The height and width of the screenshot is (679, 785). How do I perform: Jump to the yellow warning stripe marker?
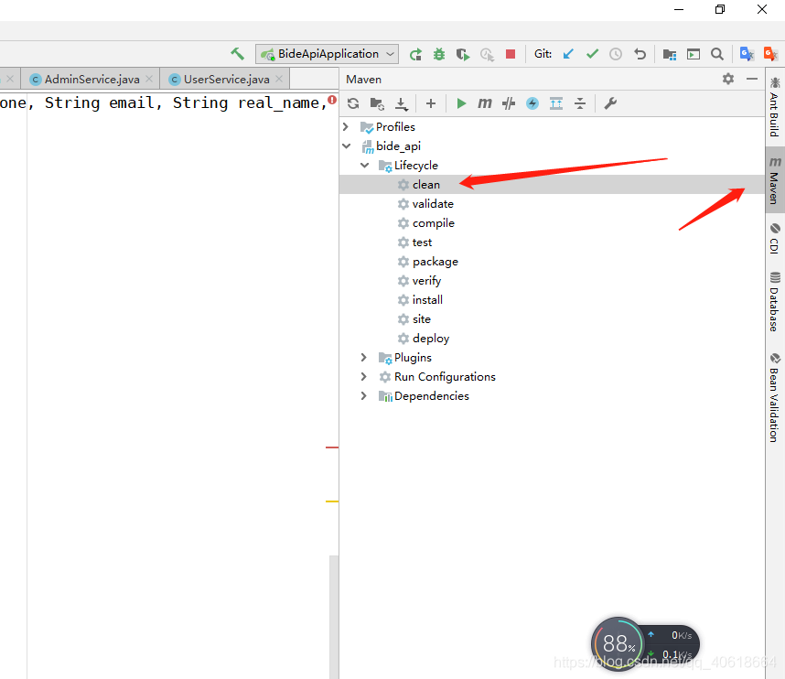(x=332, y=501)
